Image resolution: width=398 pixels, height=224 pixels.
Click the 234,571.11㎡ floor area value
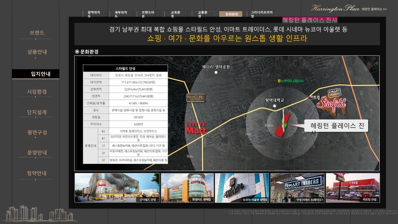tap(138, 96)
